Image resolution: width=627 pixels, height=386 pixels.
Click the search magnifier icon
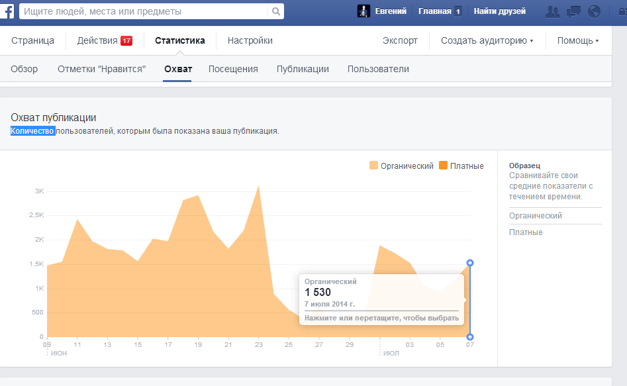click(275, 11)
